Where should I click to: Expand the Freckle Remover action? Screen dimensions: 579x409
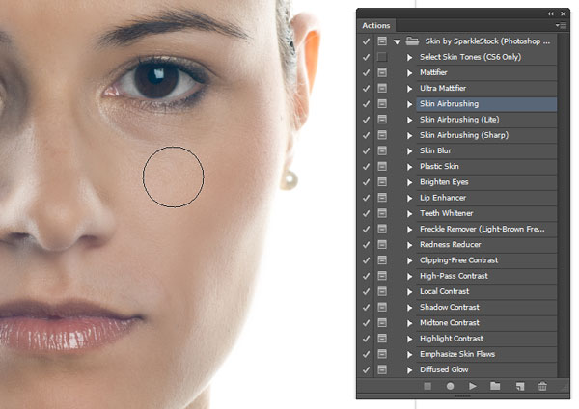pyautogui.click(x=409, y=230)
